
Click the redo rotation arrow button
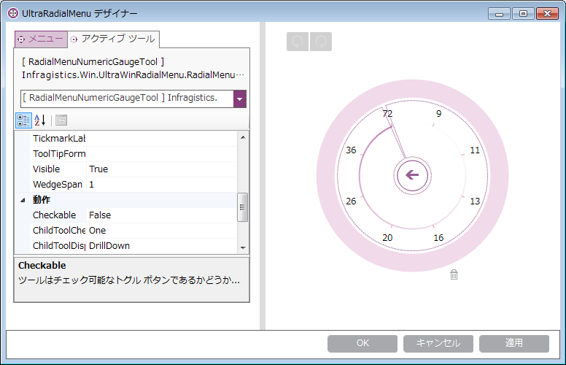[321, 42]
